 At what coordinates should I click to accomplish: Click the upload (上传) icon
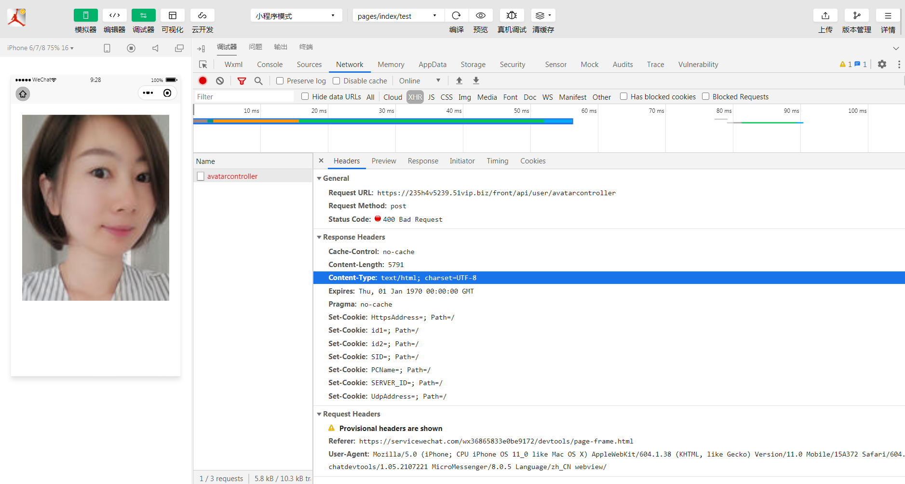pyautogui.click(x=825, y=15)
